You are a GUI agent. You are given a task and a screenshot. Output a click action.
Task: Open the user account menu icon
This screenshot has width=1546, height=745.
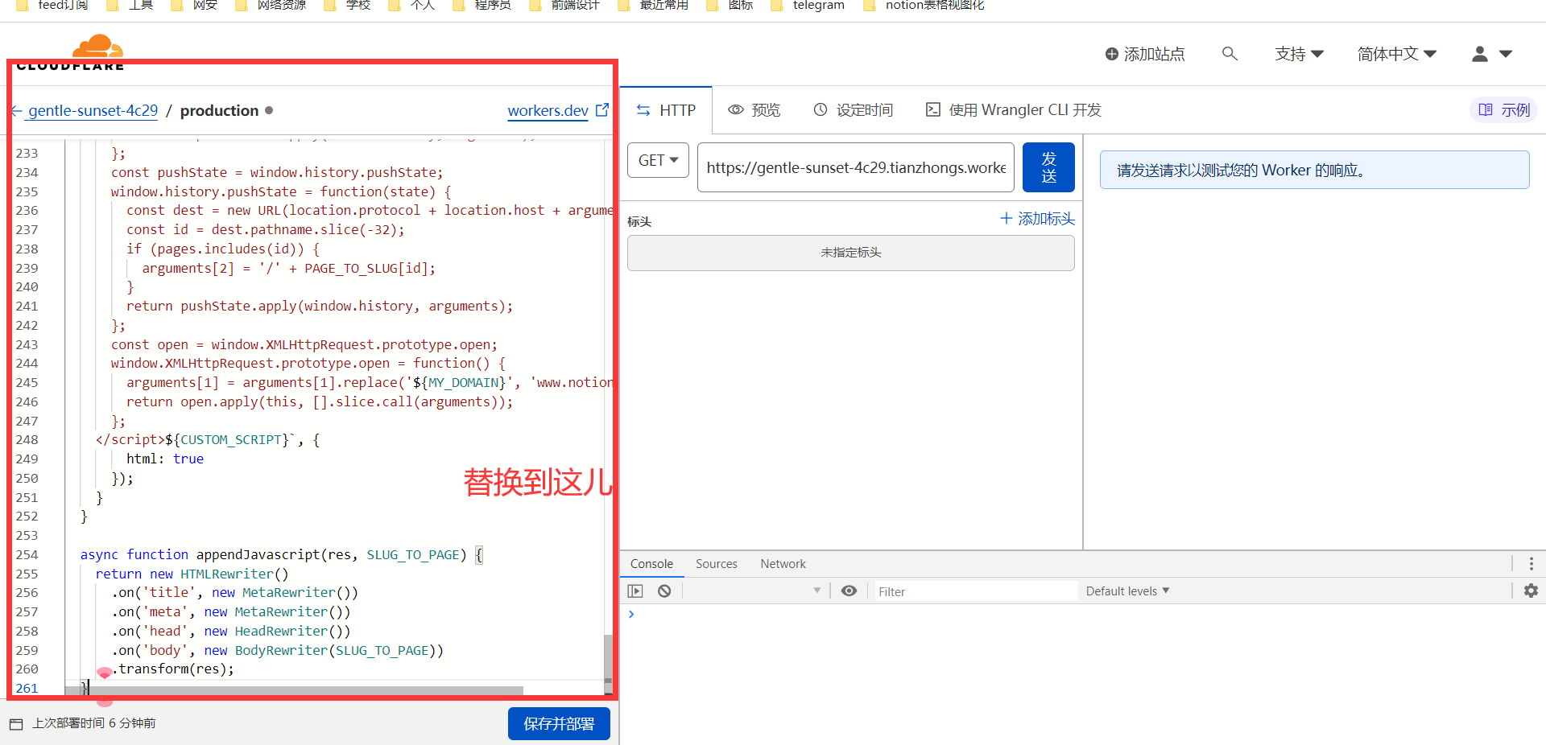click(x=1491, y=54)
